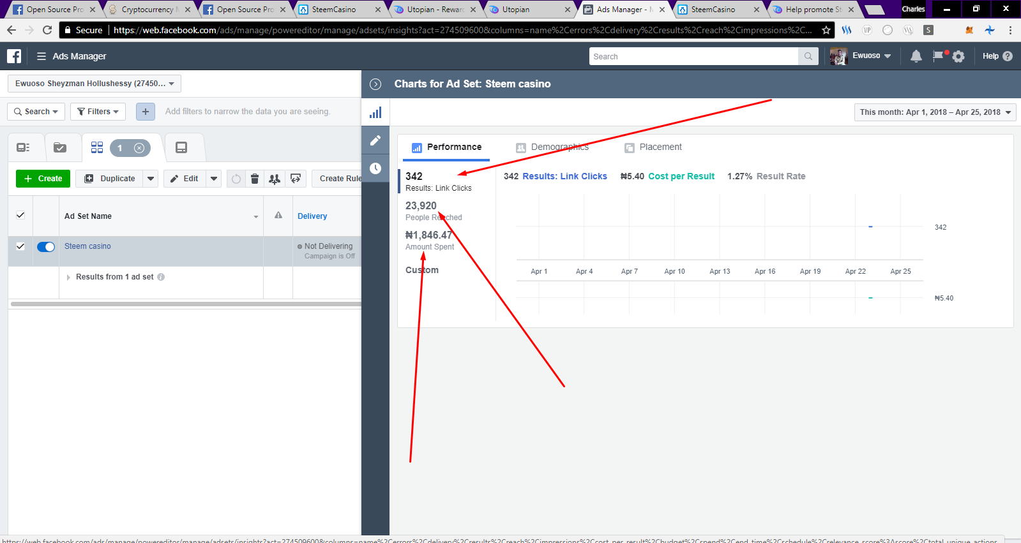Click the green Create button
Viewport: 1021px width, 543px height.
(x=43, y=179)
